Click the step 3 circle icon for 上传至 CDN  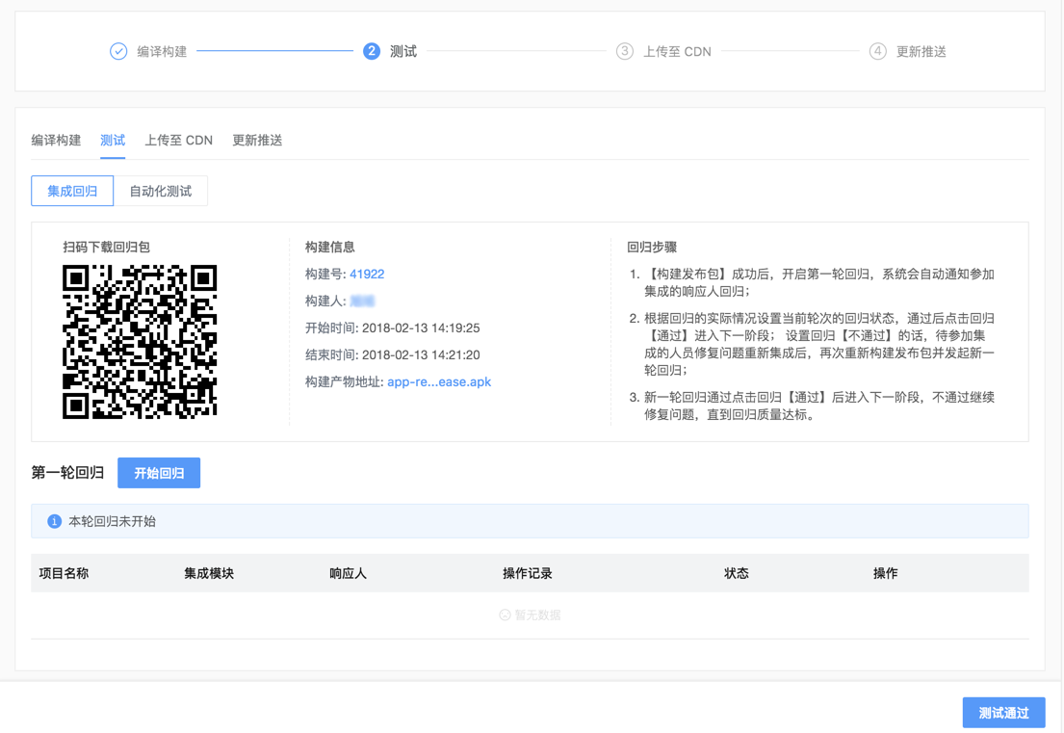tap(624, 52)
